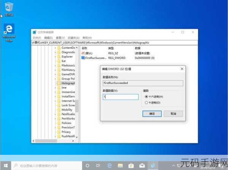This screenshot has width=228, height=170.
Task: Expand the Diagnostic tree node
Action: point(55,52)
